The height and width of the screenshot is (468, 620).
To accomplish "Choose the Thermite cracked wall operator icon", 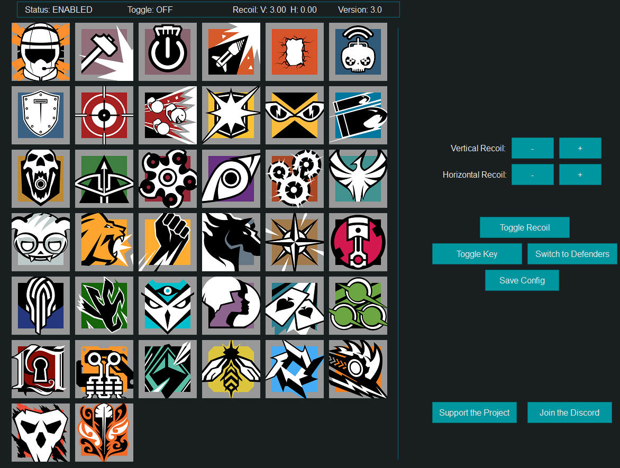I will (x=295, y=52).
